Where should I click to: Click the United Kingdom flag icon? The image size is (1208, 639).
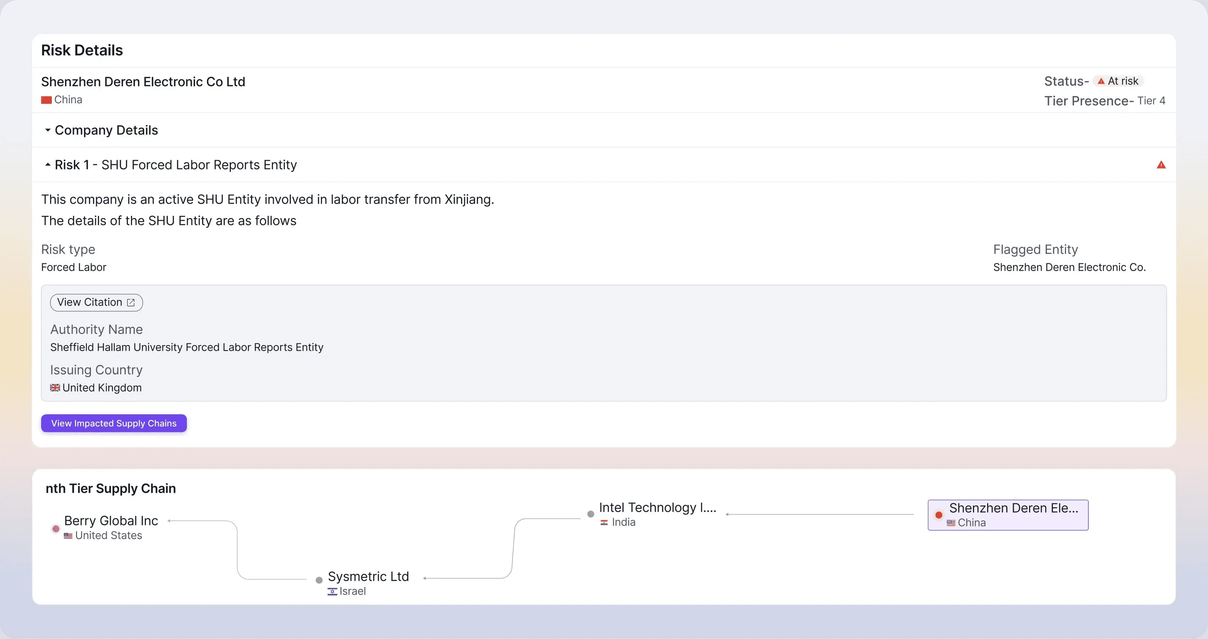coord(55,388)
